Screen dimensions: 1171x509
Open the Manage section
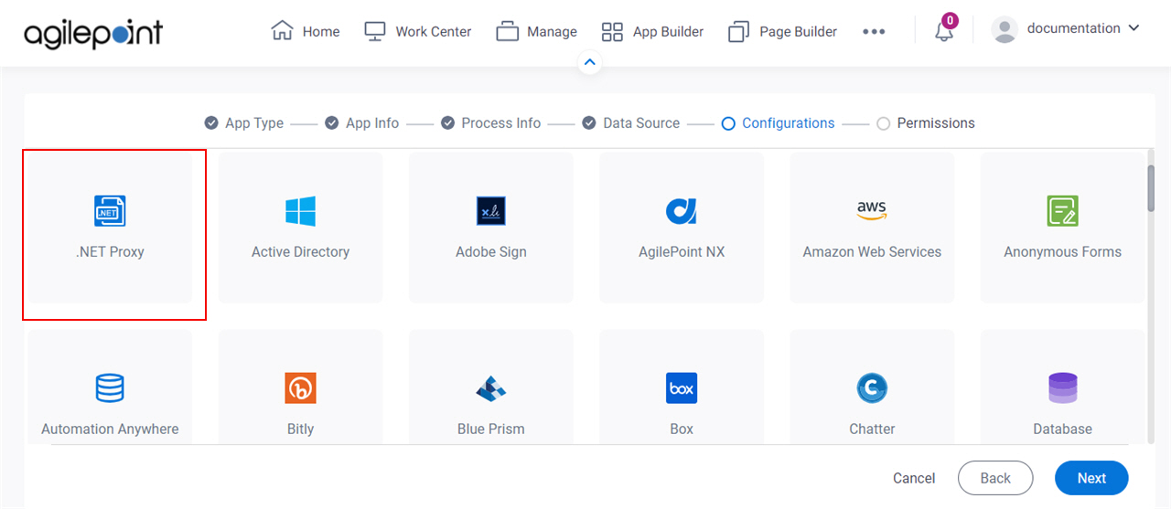pos(536,31)
